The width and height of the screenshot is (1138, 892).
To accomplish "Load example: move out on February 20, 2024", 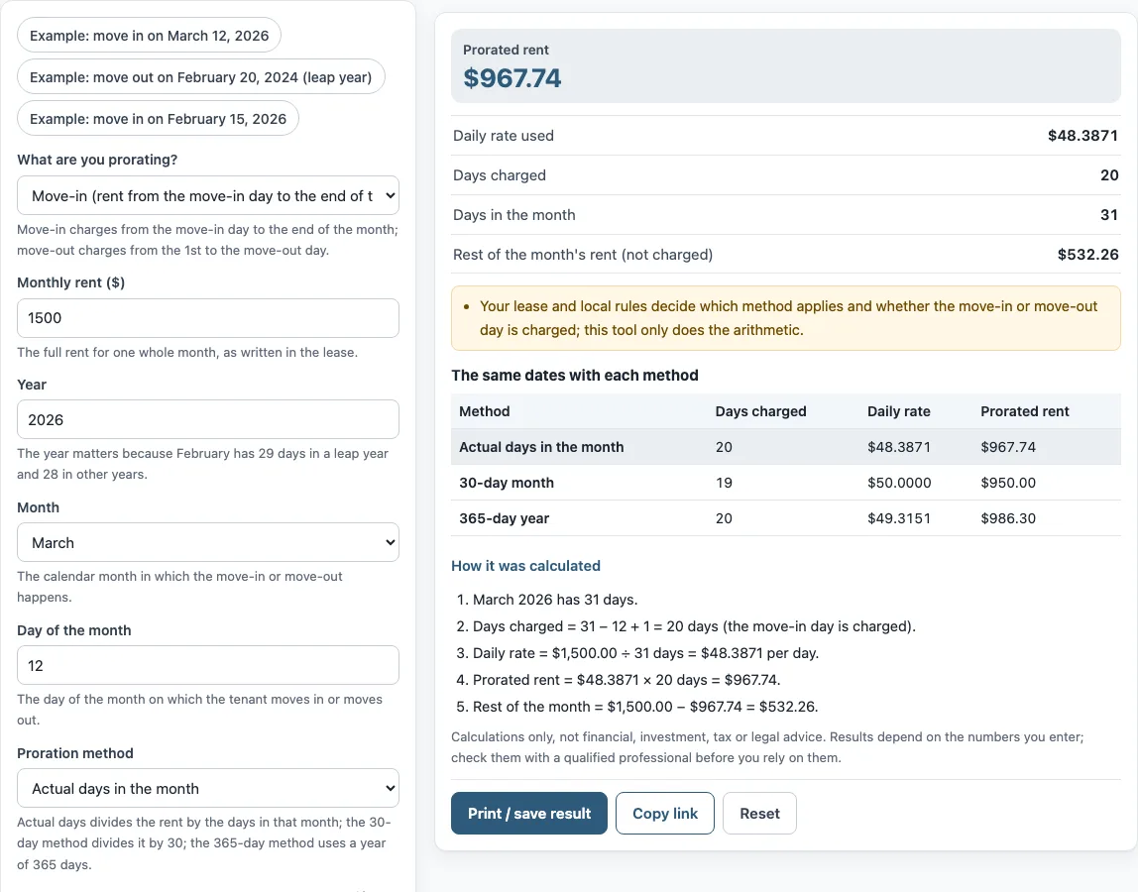I will coord(201,77).
